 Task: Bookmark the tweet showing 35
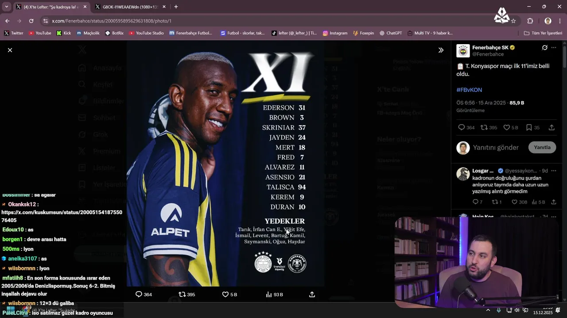click(x=529, y=127)
